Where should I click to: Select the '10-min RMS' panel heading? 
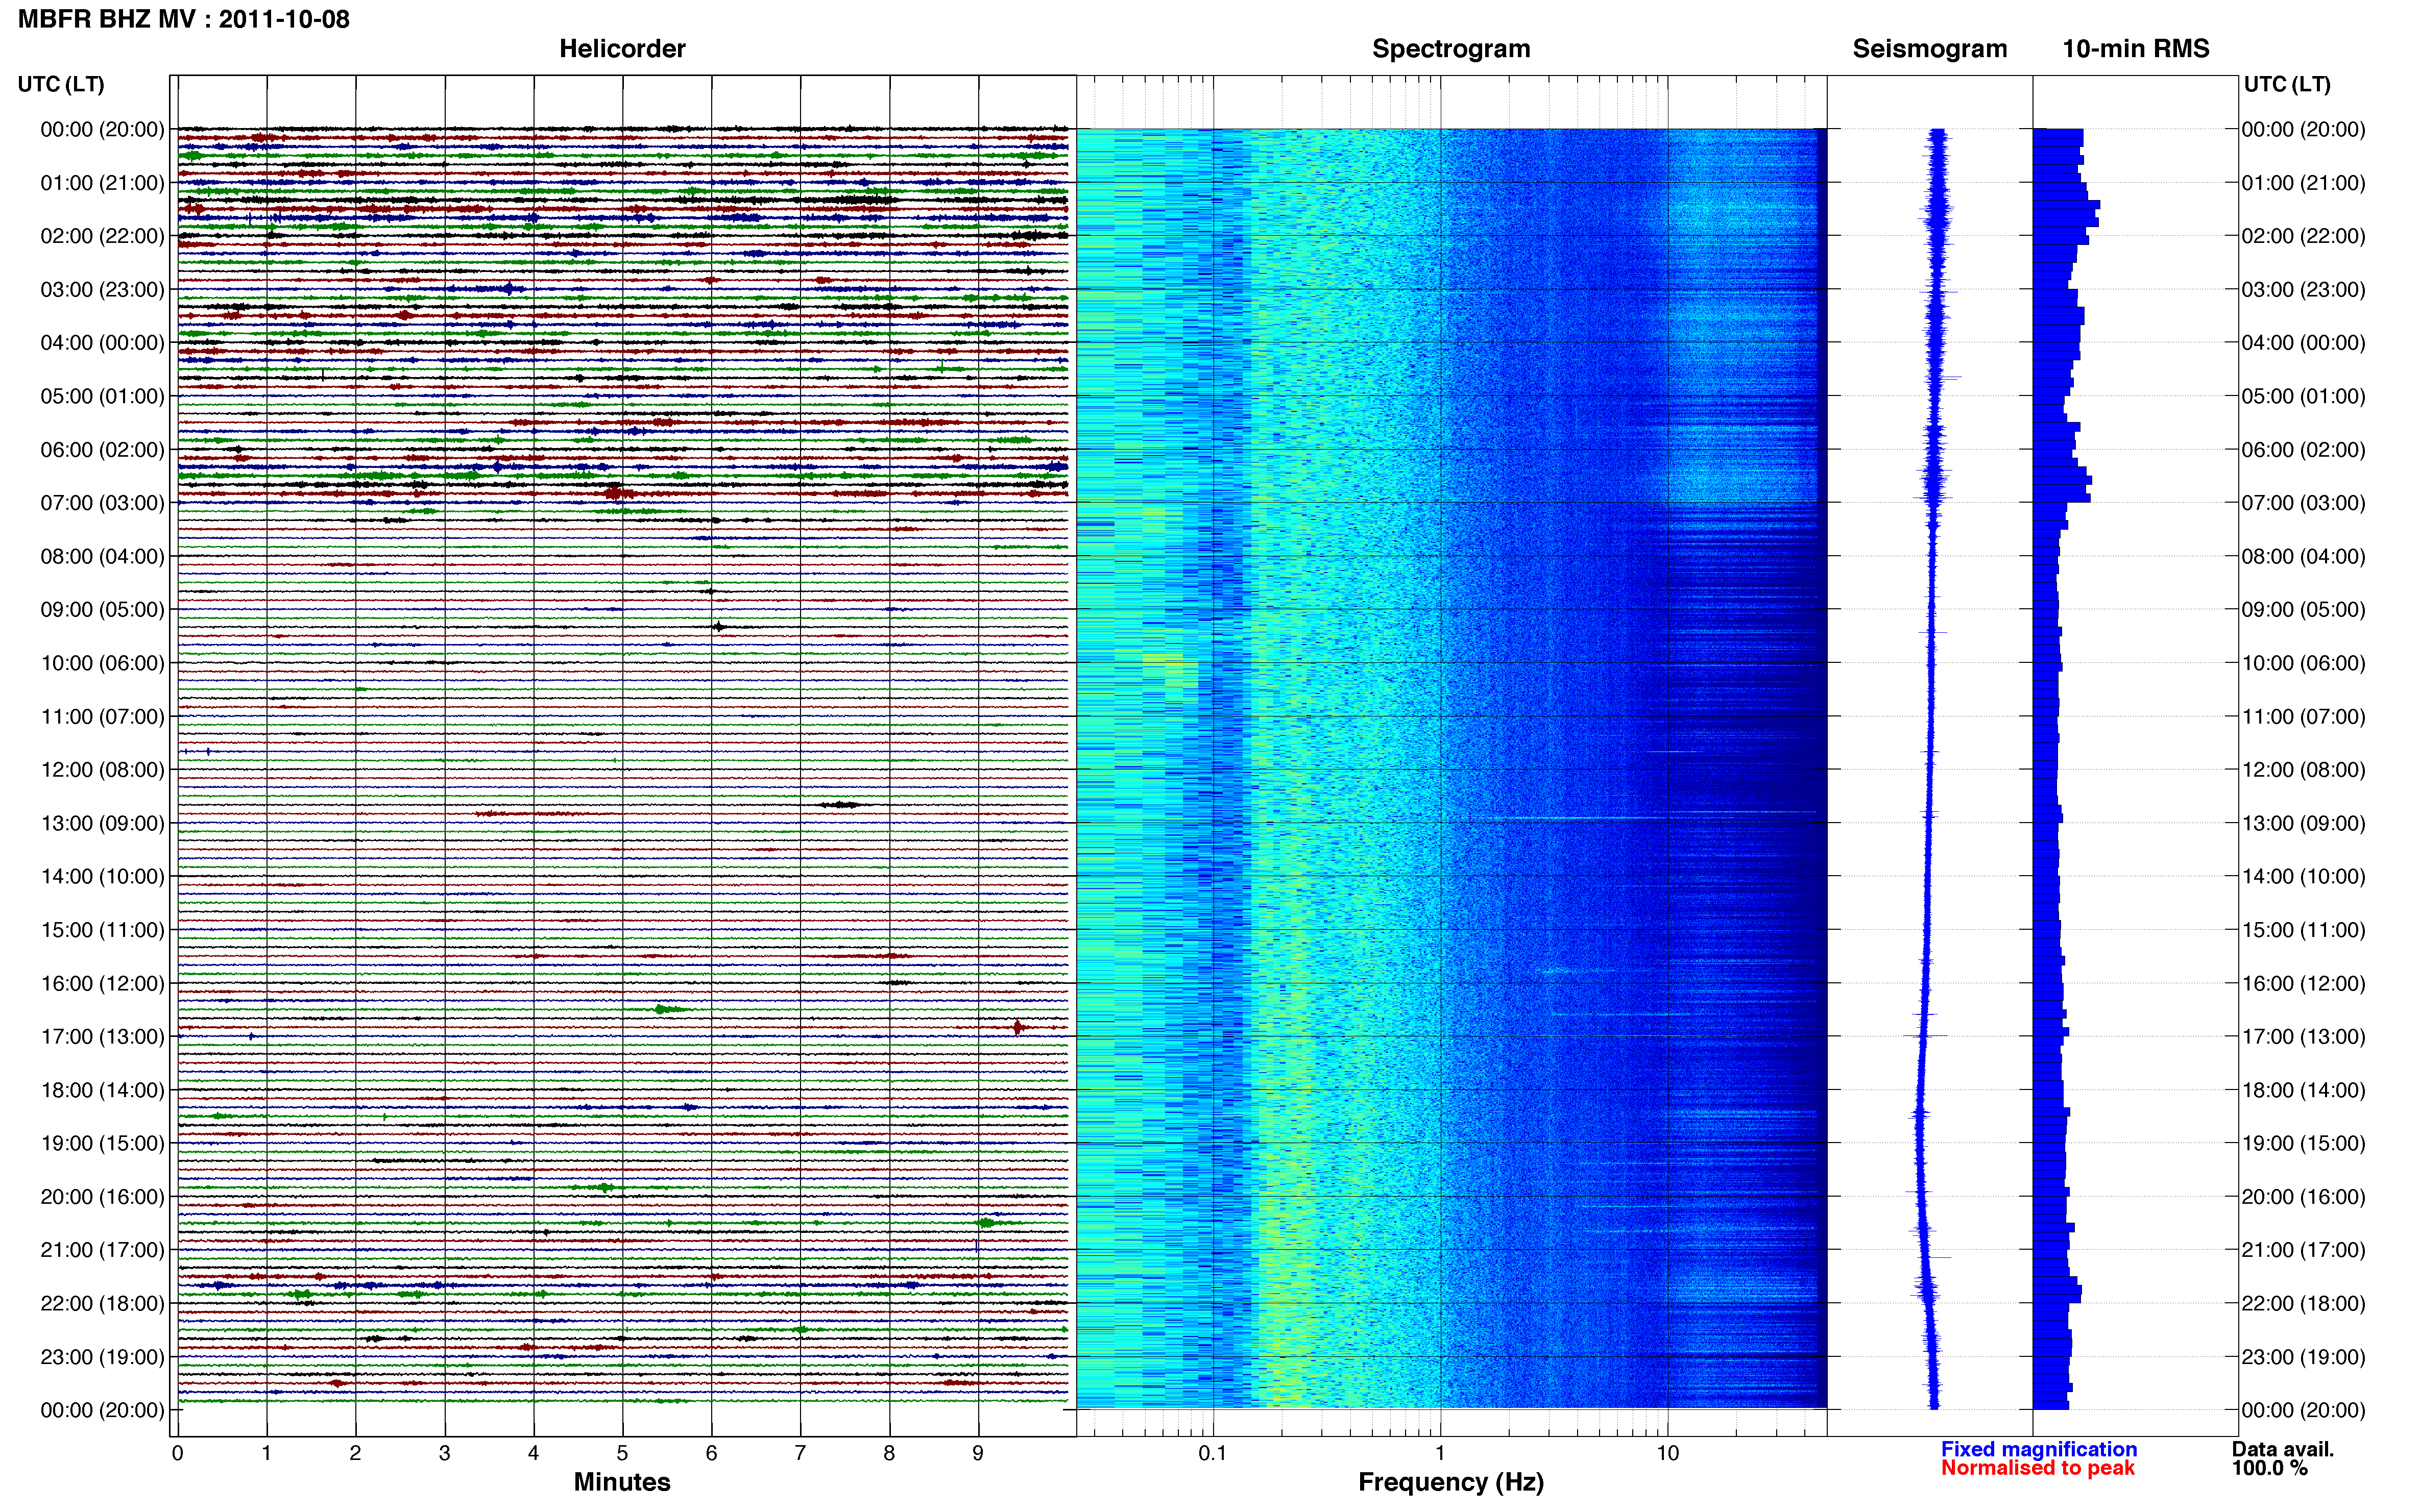click(2136, 49)
